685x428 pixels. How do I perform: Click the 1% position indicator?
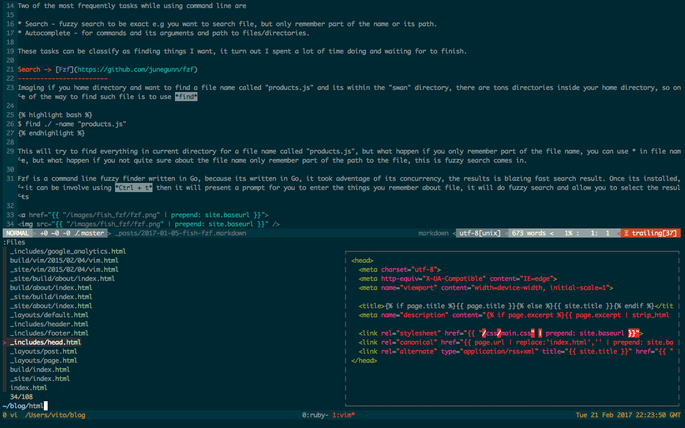(x=569, y=233)
